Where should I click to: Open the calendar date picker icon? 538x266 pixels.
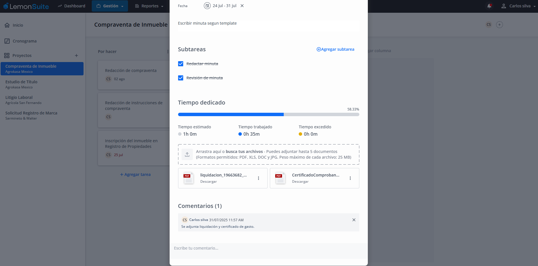point(207,6)
